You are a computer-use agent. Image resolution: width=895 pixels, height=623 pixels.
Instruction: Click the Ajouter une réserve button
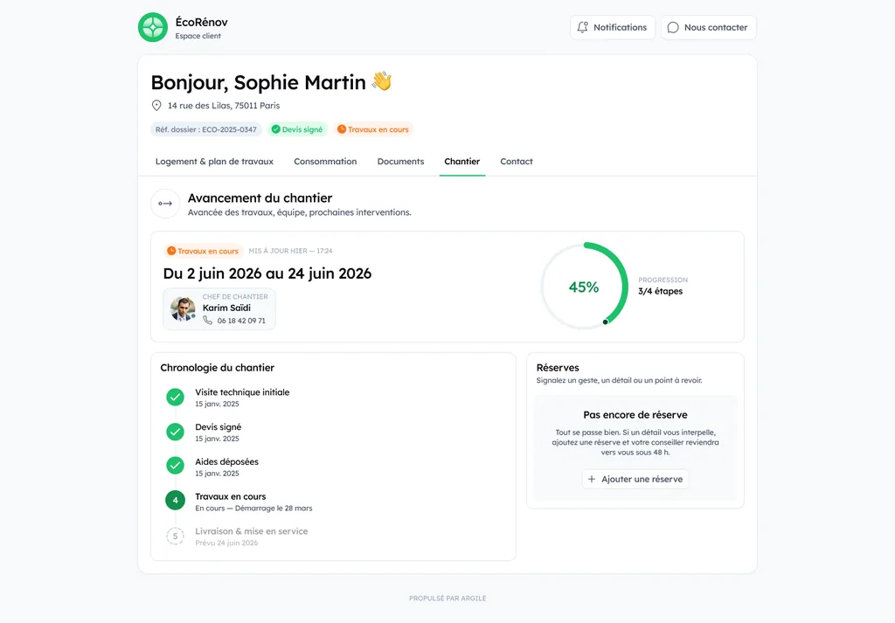click(635, 479)
